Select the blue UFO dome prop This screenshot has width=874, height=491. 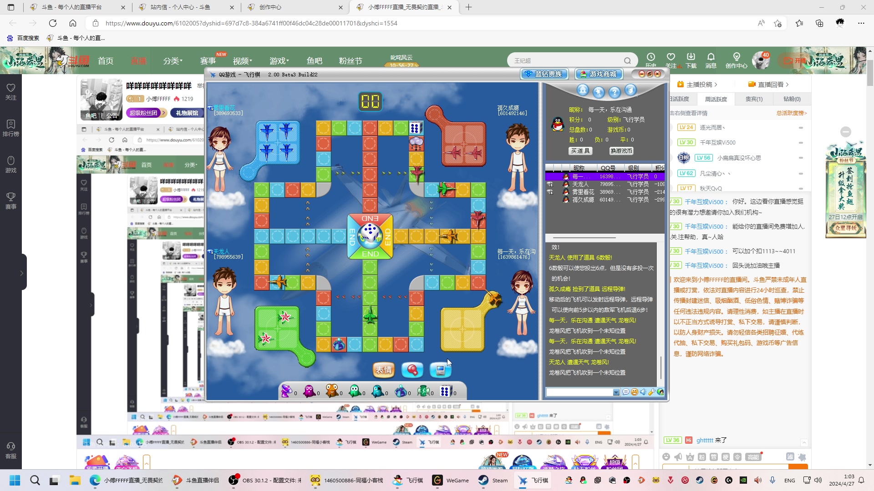click(401, 391)
